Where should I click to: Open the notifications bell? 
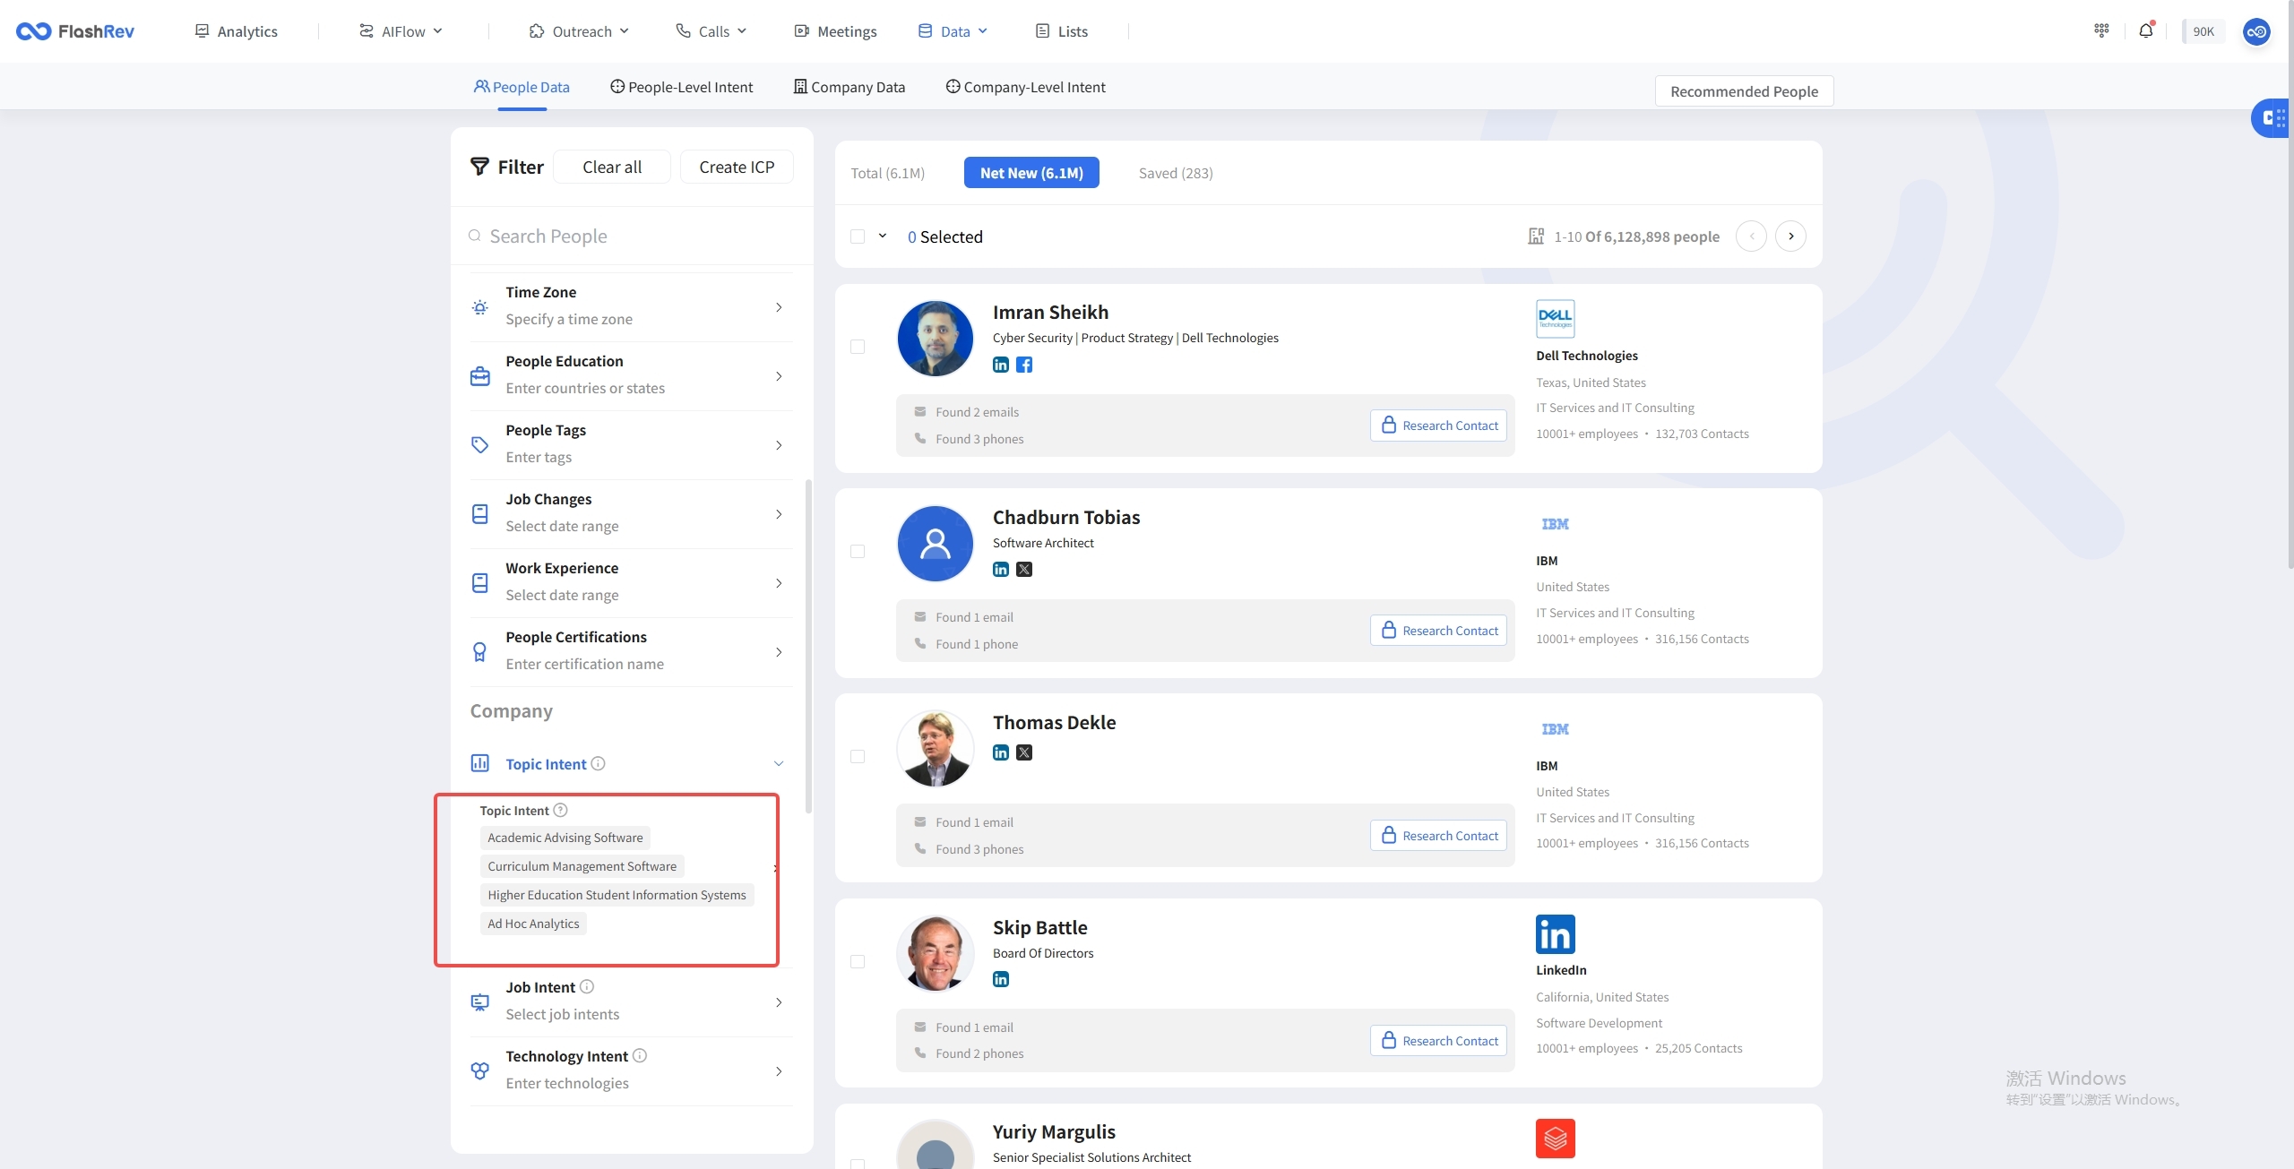click(x=2145, y=30)
